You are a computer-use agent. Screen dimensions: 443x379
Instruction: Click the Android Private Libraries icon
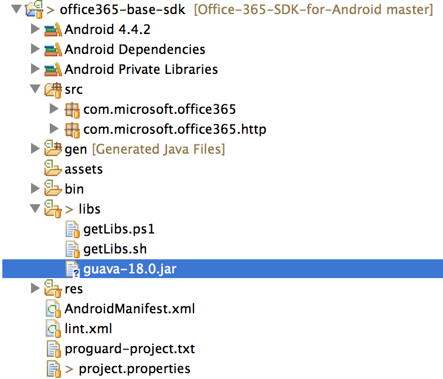click(x=53, y=69)
